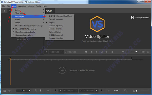
Task: Set fragment end marker icon
Action: pyautogui.click(x=101, y=90)
